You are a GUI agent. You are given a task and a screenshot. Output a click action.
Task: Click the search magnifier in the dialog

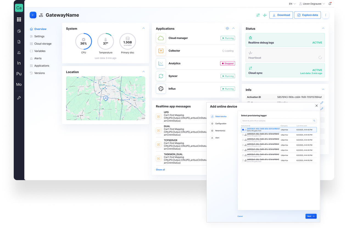point(314,121)
